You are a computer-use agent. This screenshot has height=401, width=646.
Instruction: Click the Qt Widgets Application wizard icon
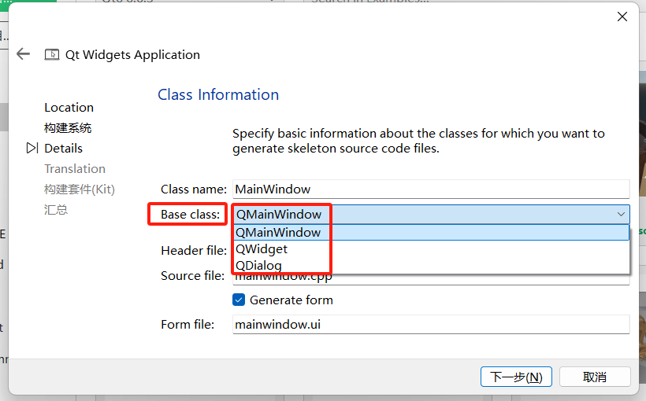click(52, 54)
